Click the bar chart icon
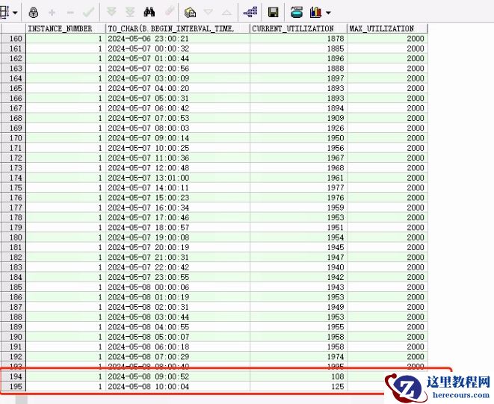This screenshot has width=494, height=404. [315, 12]
